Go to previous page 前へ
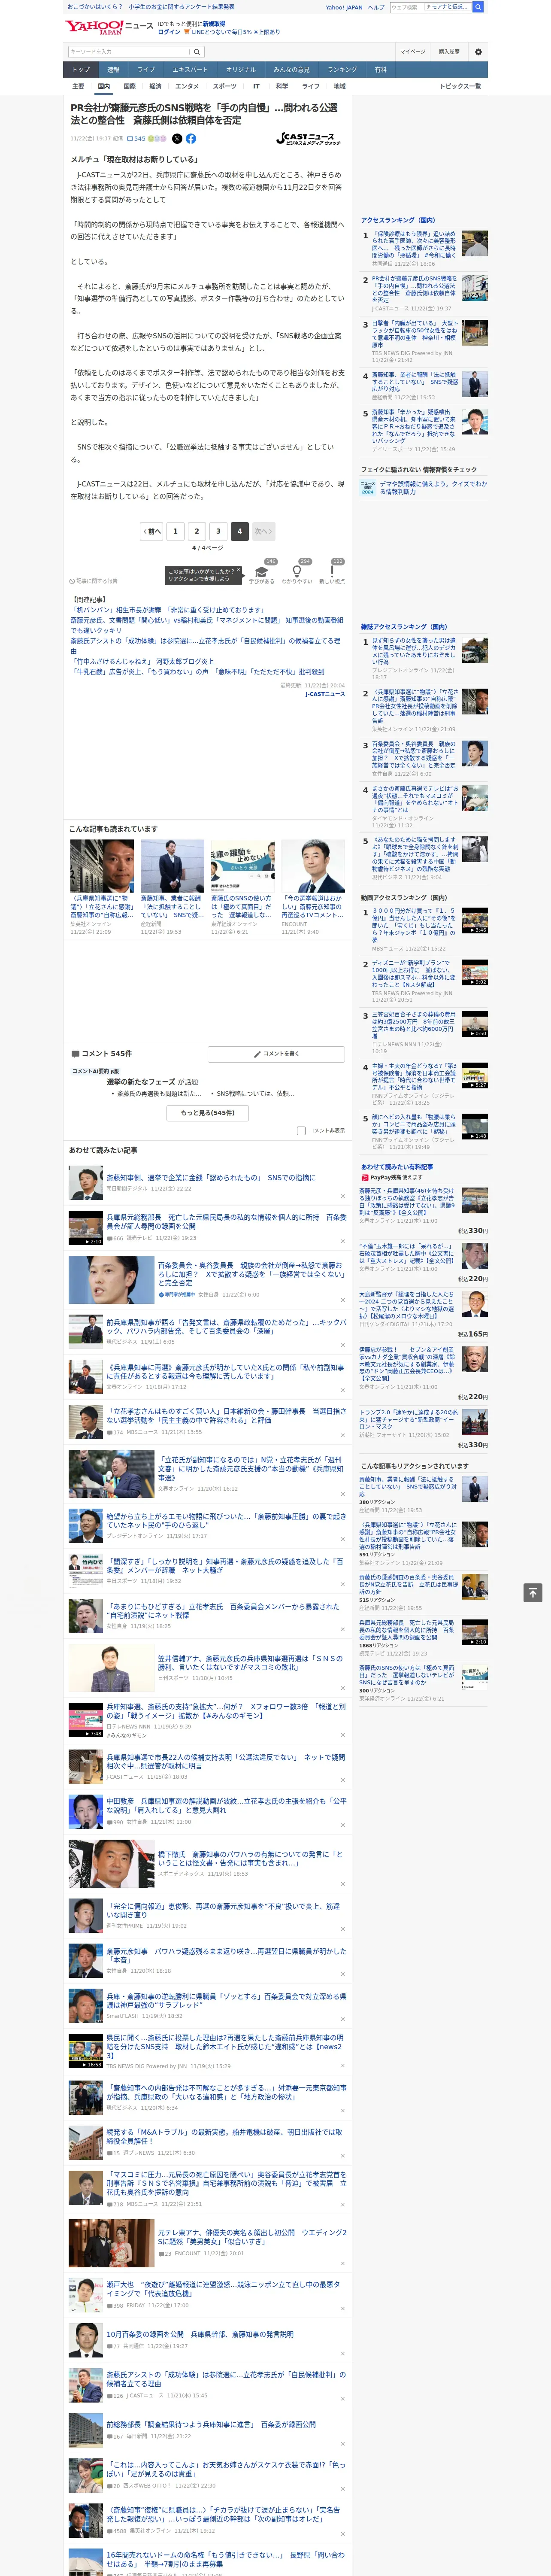 coord(152,531)
